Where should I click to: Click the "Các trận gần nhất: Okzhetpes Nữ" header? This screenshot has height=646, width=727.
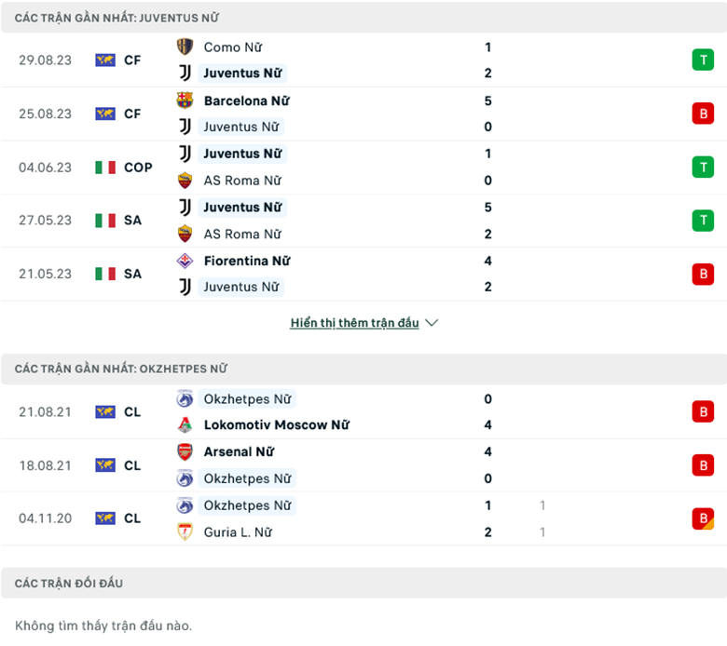coord(121,369)
